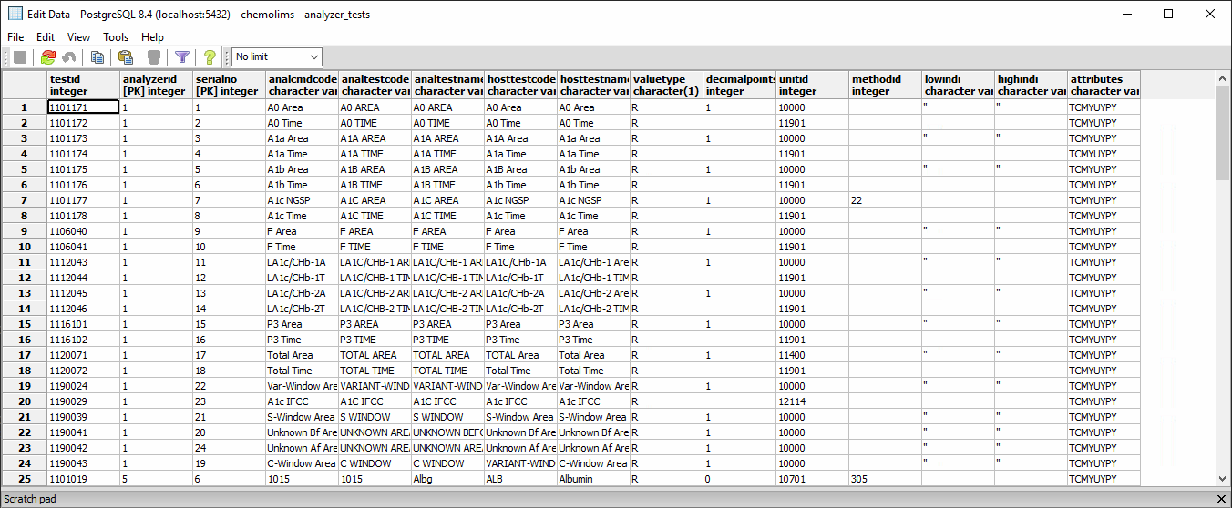Click the Refresh icon in toolbar
The image size is (1232, 508).
[48, 57]
